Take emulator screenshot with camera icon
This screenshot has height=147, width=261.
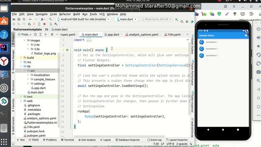(258, 72)
